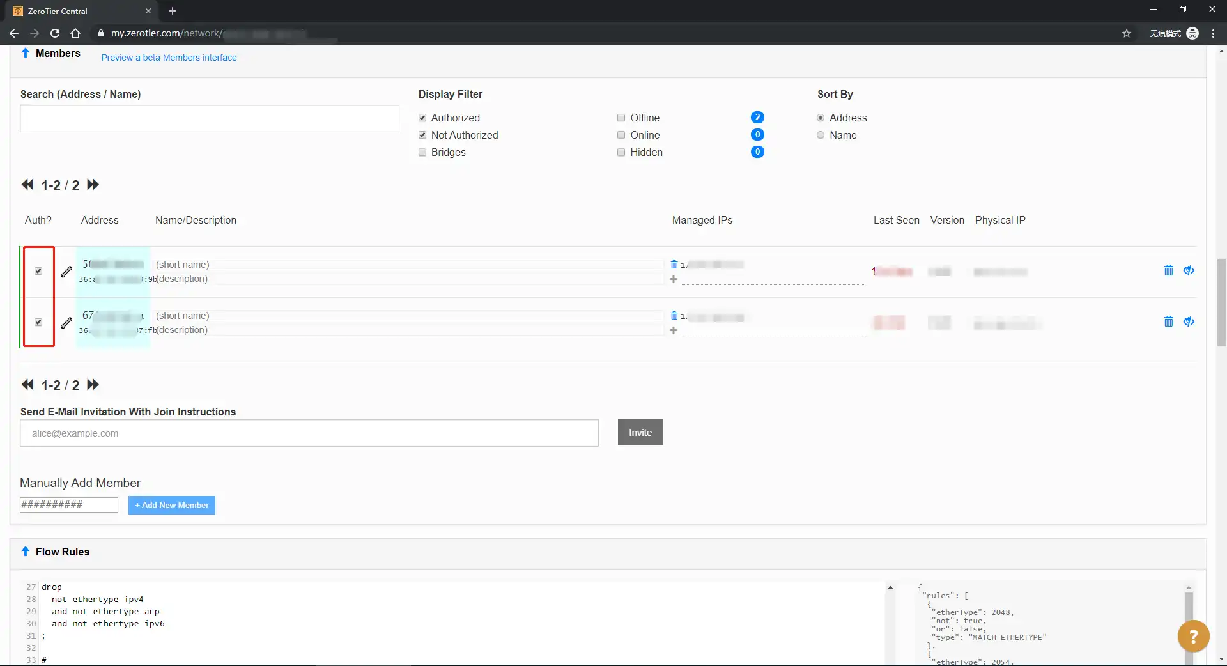Close the ZeroTier Central tab

coord(148,11)
